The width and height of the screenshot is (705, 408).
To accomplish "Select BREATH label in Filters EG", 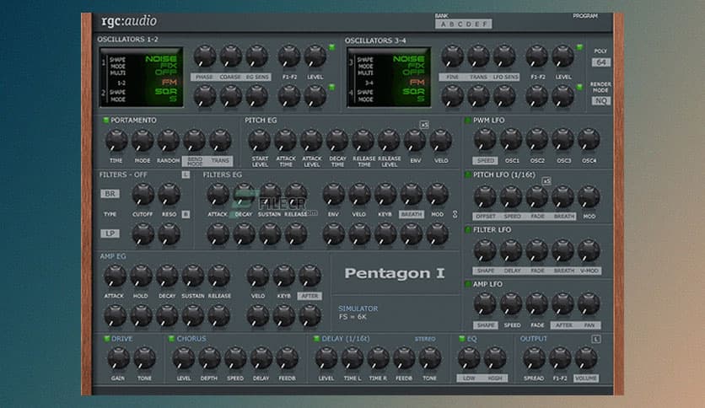I will (412, 214).
